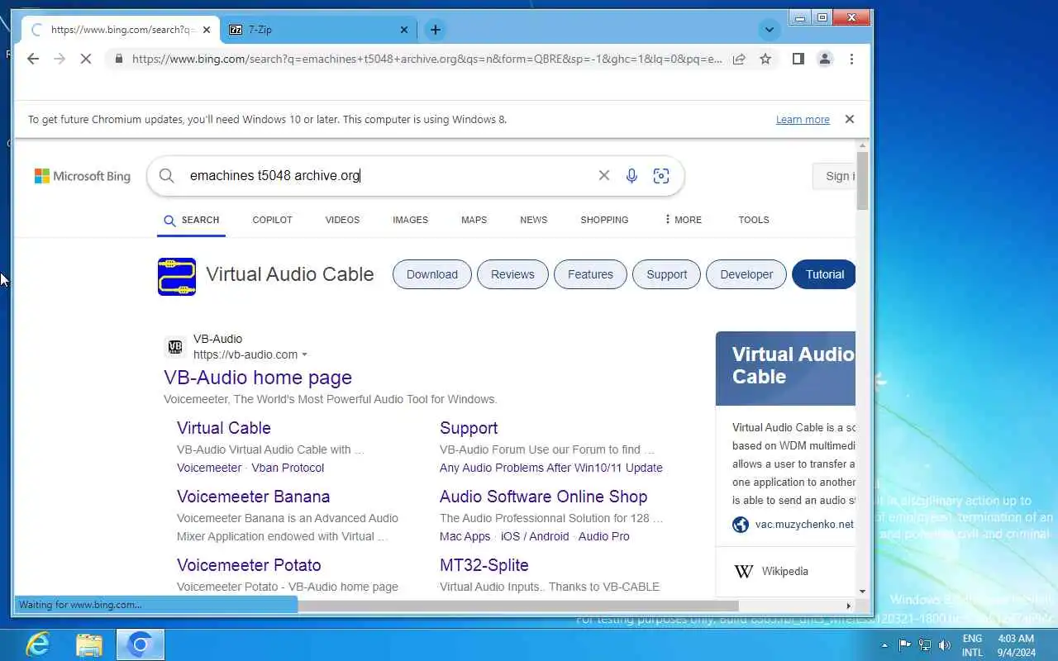Switch to the VIDEOS tab
Image resolution: width=1058 pixels, height=661 pixels.
tap(342, 220)
